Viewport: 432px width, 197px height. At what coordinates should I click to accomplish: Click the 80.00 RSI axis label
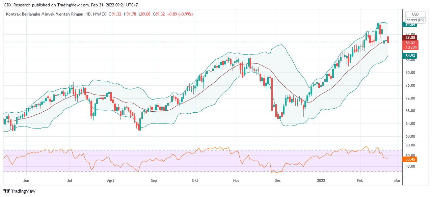click(410, 145)
